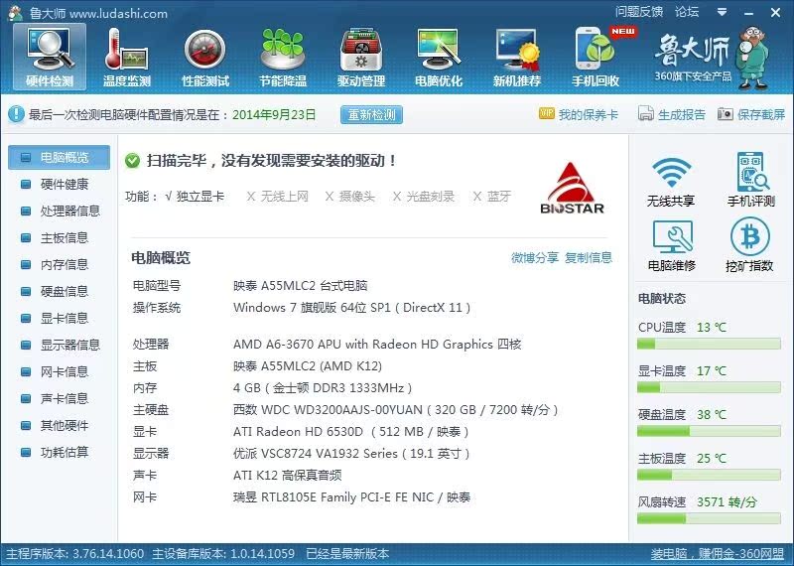Click the 复制信息 copy info link
Image resolution: width=794 pixels, height=566 pixels.
click(589, 258)
